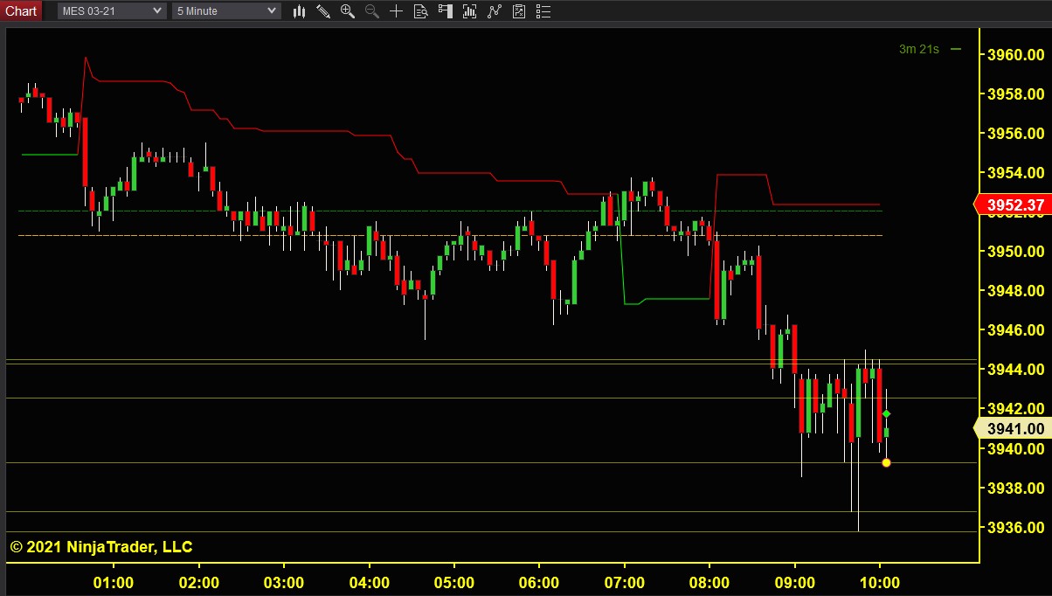Click the 3946.00 price axis label
The height and width of the screenshot is (596, 1052).
coord(1015,330)
